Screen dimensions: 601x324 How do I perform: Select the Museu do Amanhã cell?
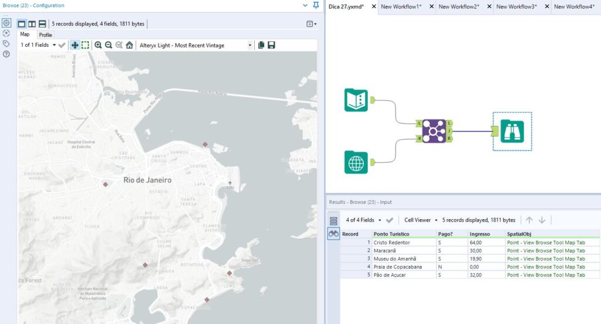(404, 258)
